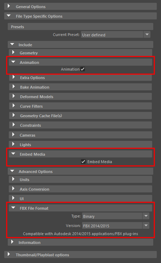This screenshot has height=263, width=161.
Task: Expand Thumbnail/Playblast options section
Action: [x=80, y=255]
